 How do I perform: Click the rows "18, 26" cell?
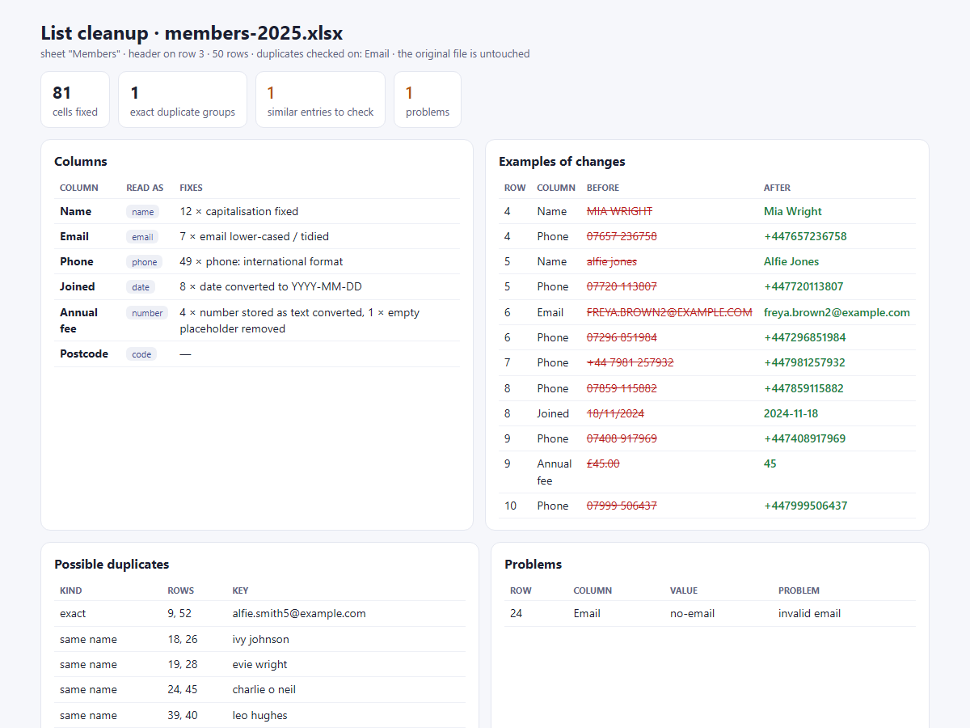[183, 639]
